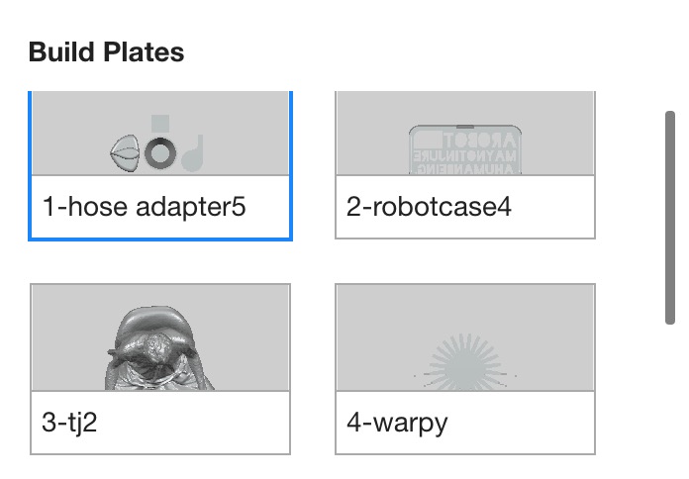The height and width of the screenshot is (479, 689).
Task: Click empty gray area left of robot case
Action: point(371,134)
